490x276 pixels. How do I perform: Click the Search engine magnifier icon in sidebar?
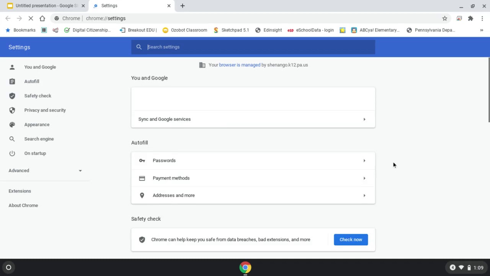(x=12, y=139)
